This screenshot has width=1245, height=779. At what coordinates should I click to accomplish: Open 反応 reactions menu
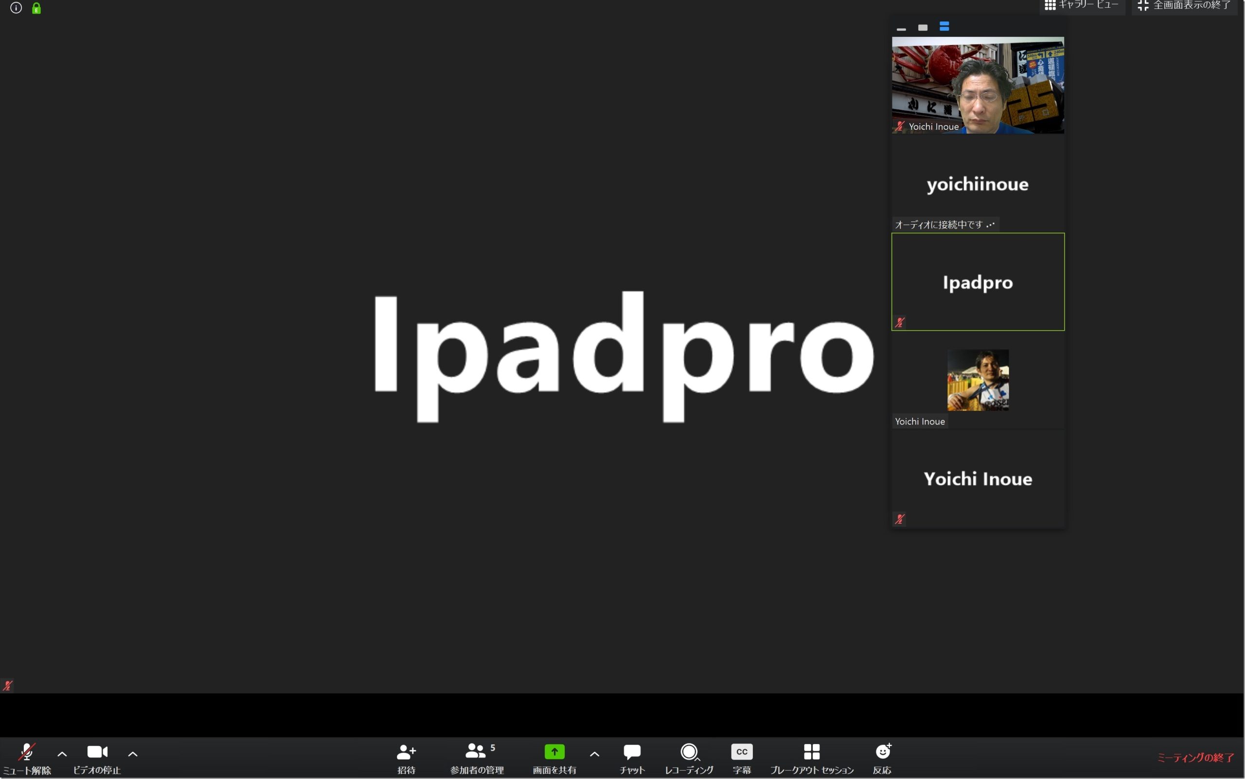point(883,759)
